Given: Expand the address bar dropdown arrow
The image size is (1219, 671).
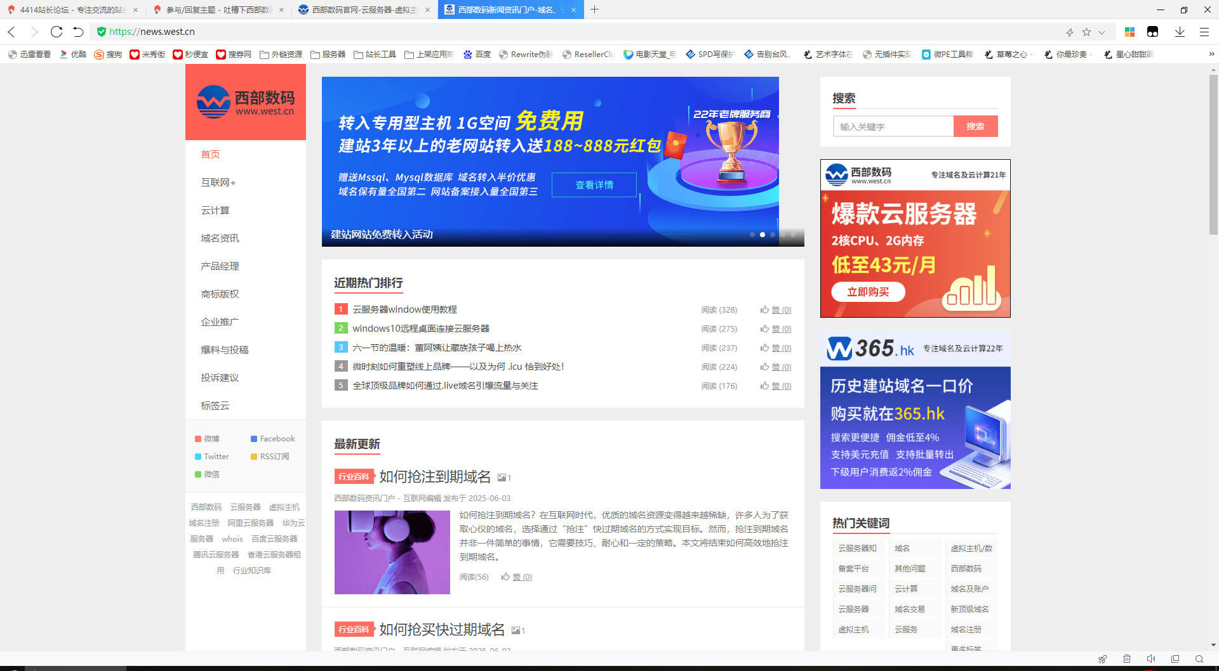Looking at the screenshot, I should (1102, 32).
